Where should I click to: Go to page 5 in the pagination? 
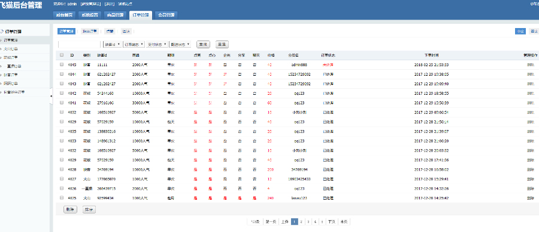[322, 222]
